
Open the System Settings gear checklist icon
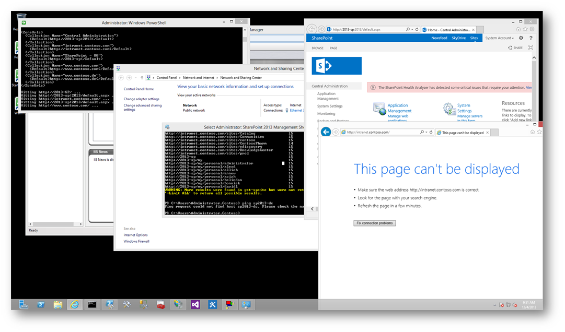coord(449,109)
